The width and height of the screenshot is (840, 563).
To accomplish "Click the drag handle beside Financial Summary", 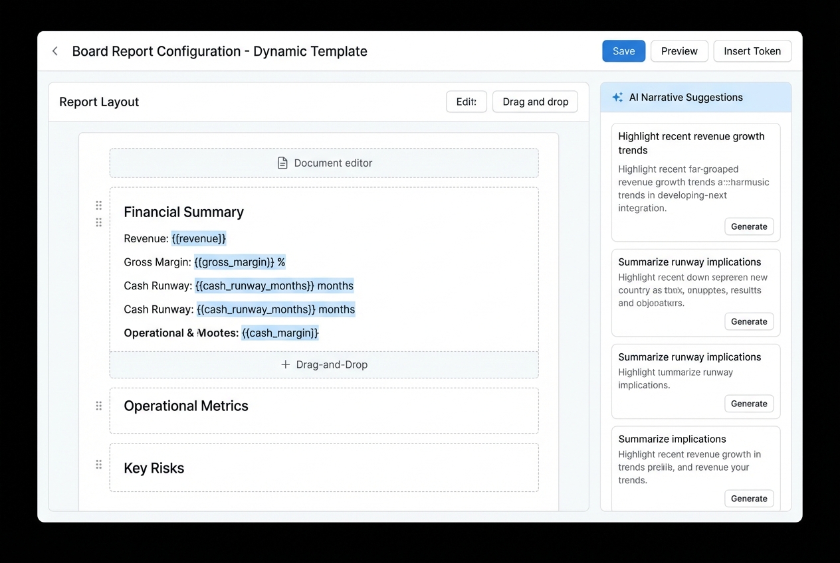I will (x=98, y=205).
